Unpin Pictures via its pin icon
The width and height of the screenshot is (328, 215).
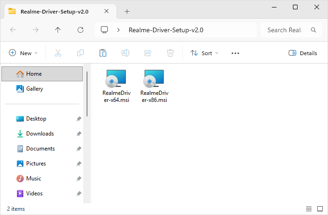79,164
